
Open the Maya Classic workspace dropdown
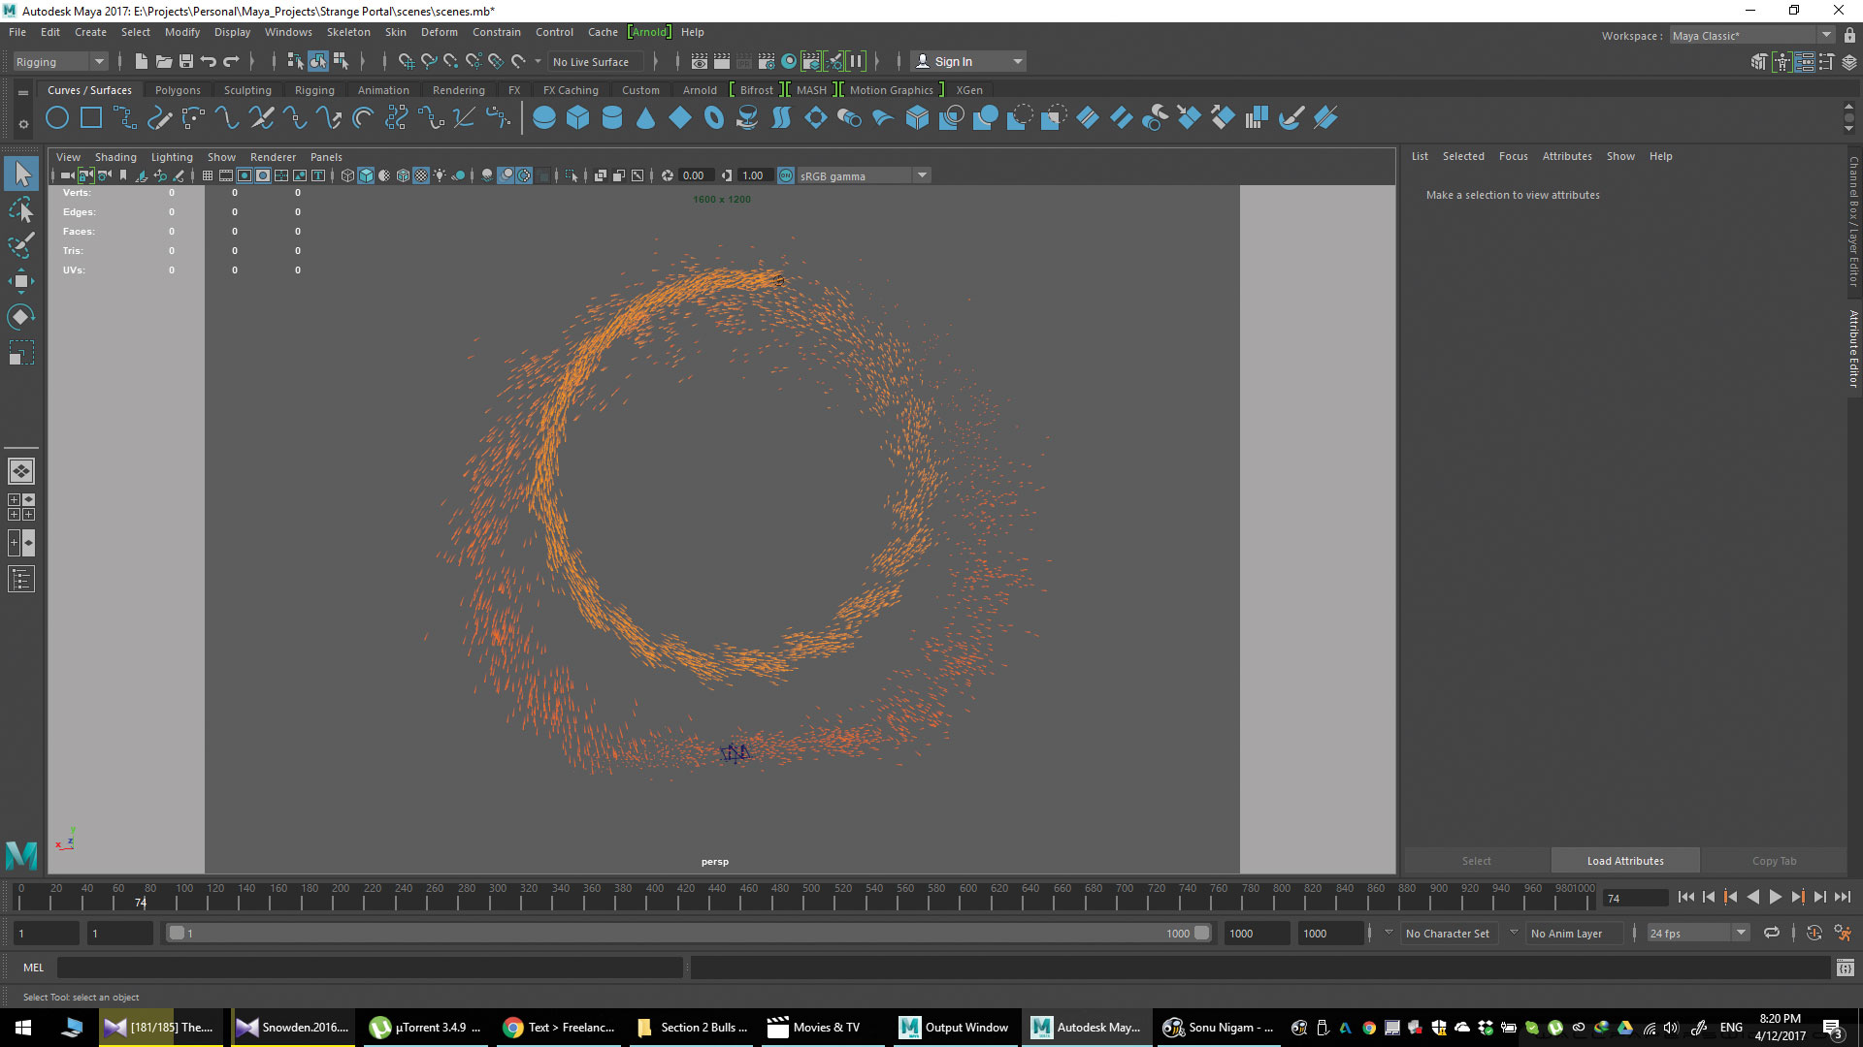click(x=1750, y=36)
